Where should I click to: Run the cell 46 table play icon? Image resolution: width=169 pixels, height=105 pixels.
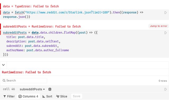point(166,89)
